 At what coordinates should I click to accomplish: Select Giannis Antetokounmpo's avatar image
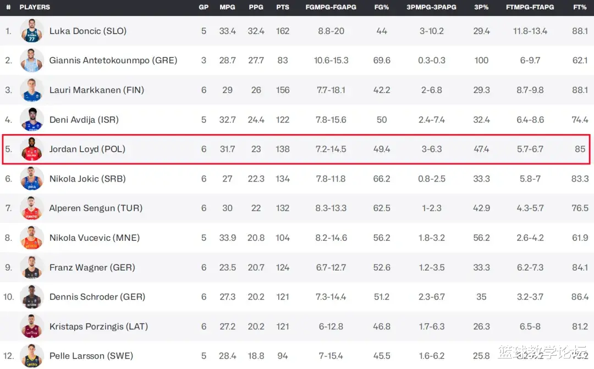[x=31, y=60]
